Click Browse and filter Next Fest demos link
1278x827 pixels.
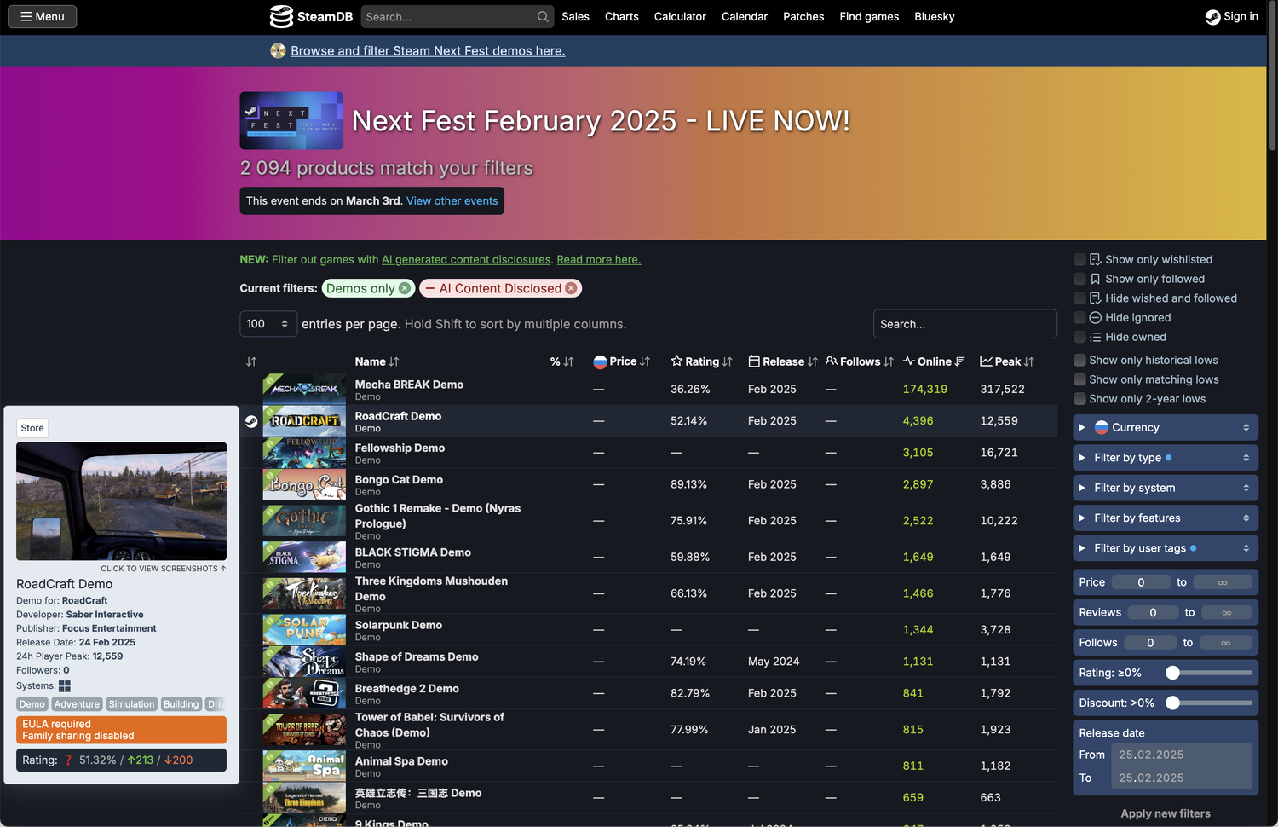click(x=428, y=51)
